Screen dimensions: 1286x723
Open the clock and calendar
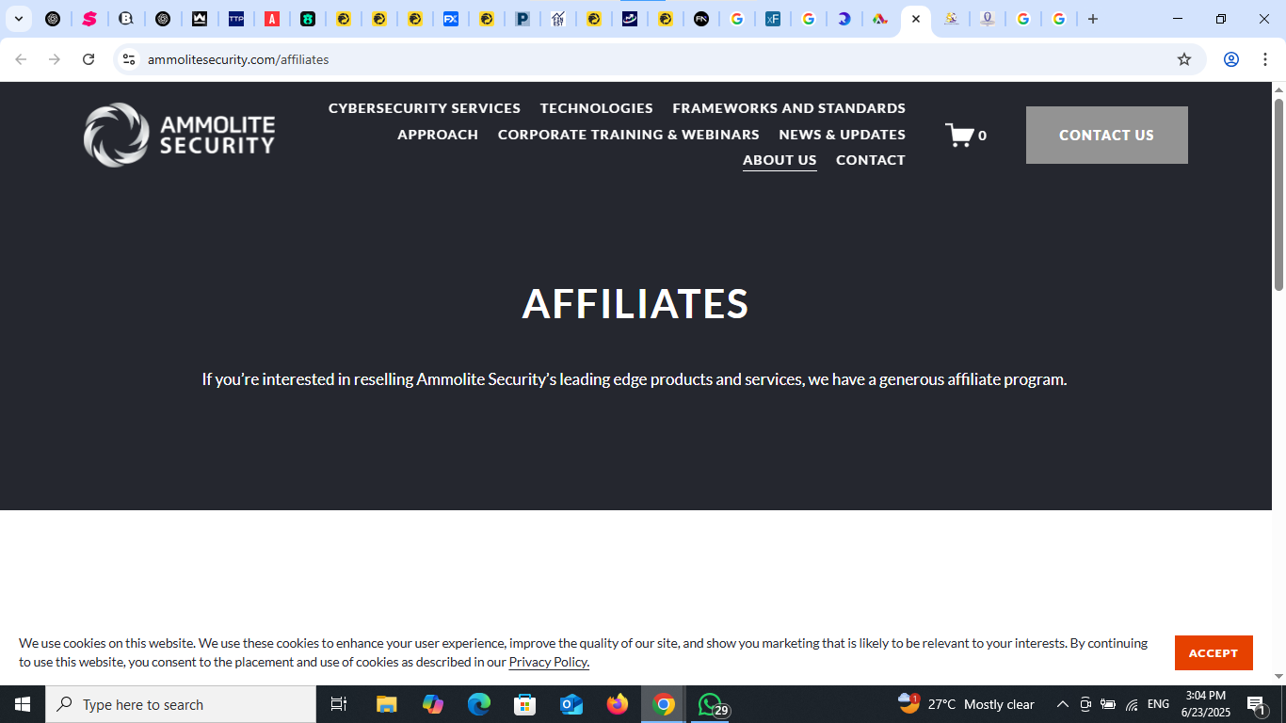(1206, 704)
